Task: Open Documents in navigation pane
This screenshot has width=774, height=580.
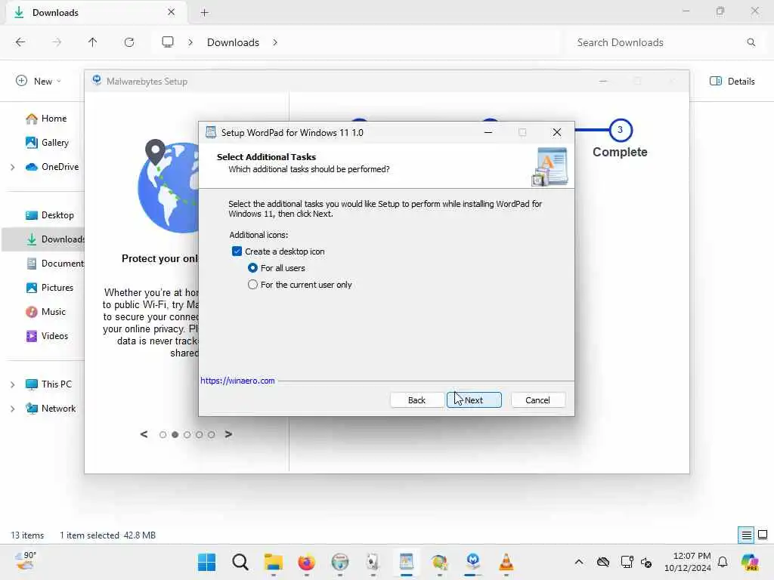Action: click(x=54, y=264)
